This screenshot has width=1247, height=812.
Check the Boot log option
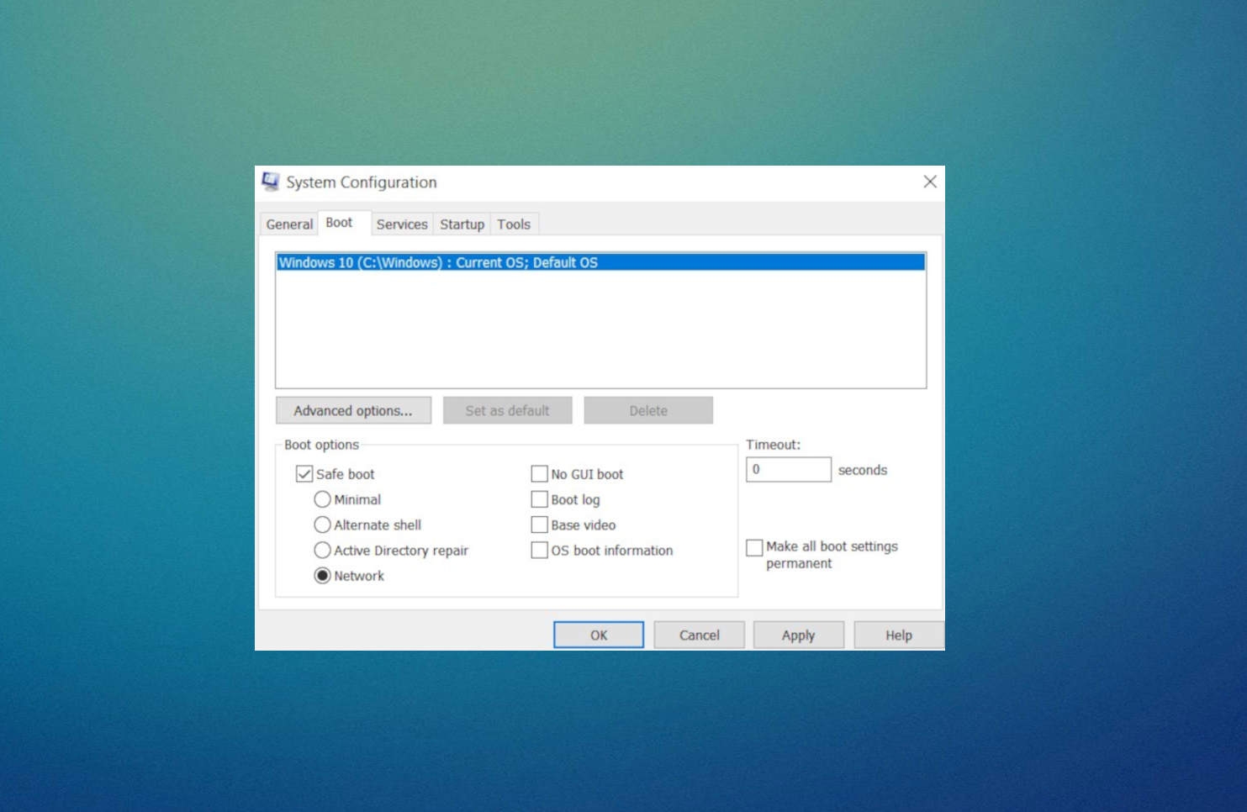point(540,499)
